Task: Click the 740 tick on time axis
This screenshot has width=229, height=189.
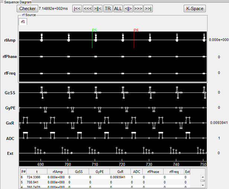Action: pos(176,164)
